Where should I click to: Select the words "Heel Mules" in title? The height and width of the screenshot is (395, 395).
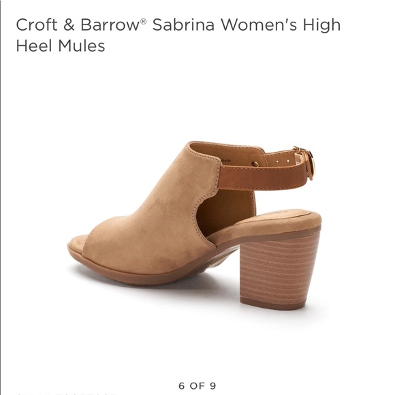(x=61, y=46)
